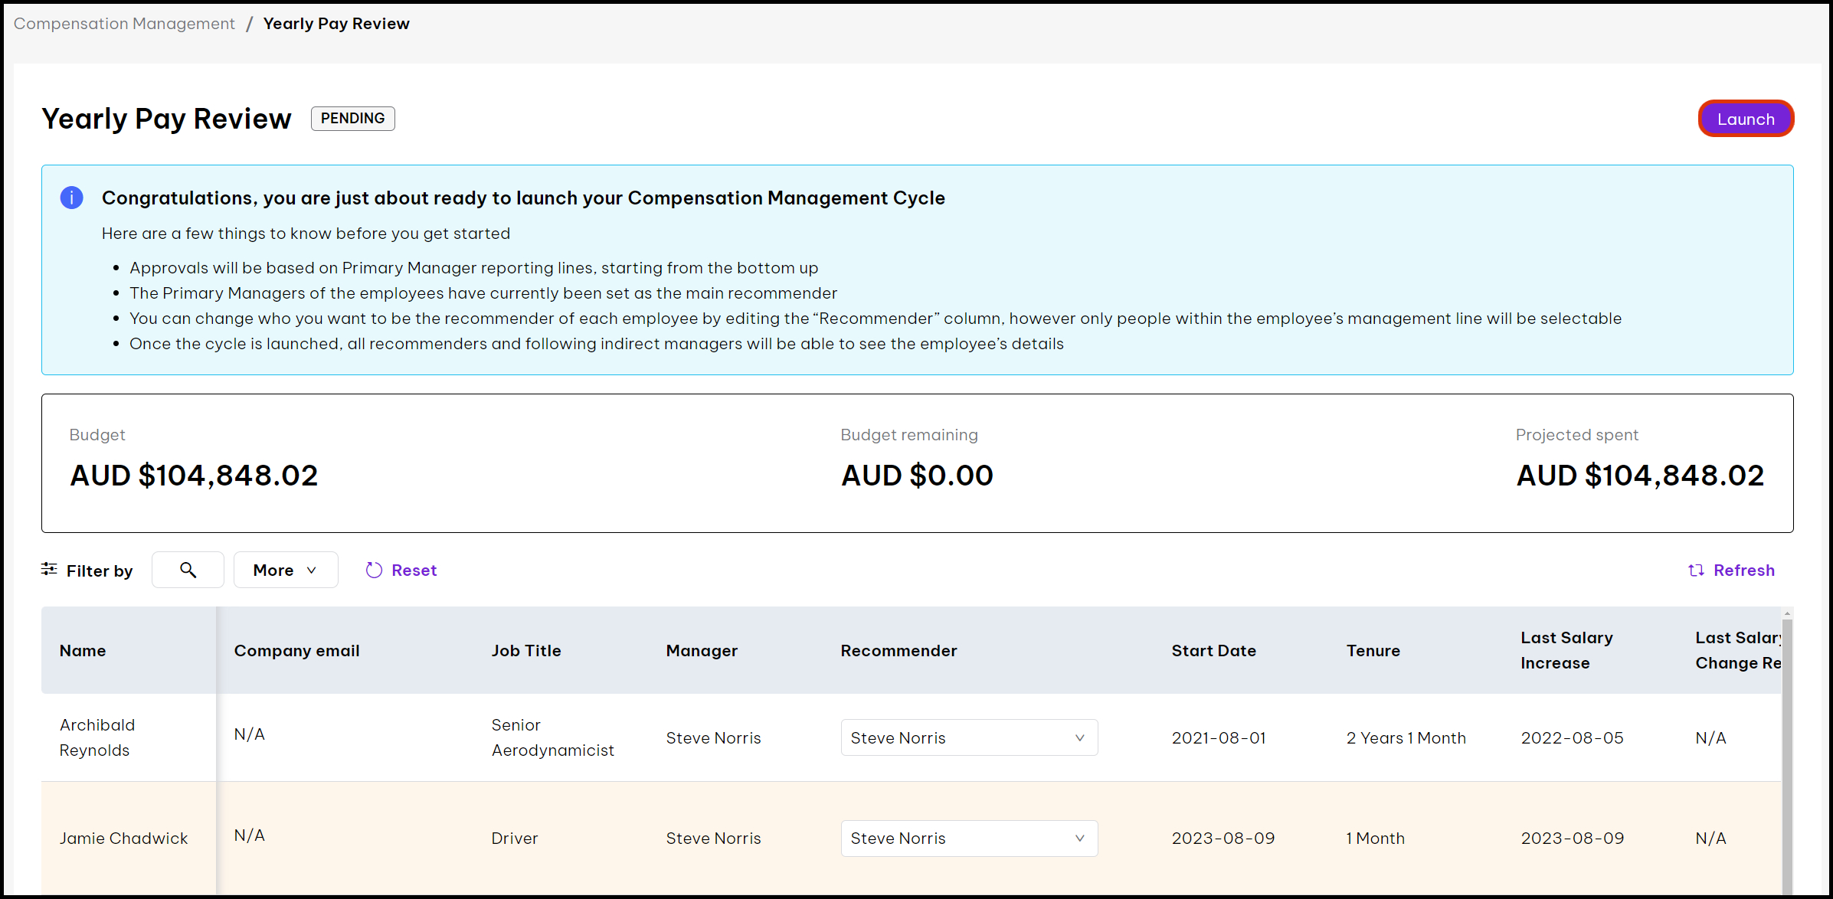Launch the Yearly Pay Review cycle

(x=1746, y=119)
